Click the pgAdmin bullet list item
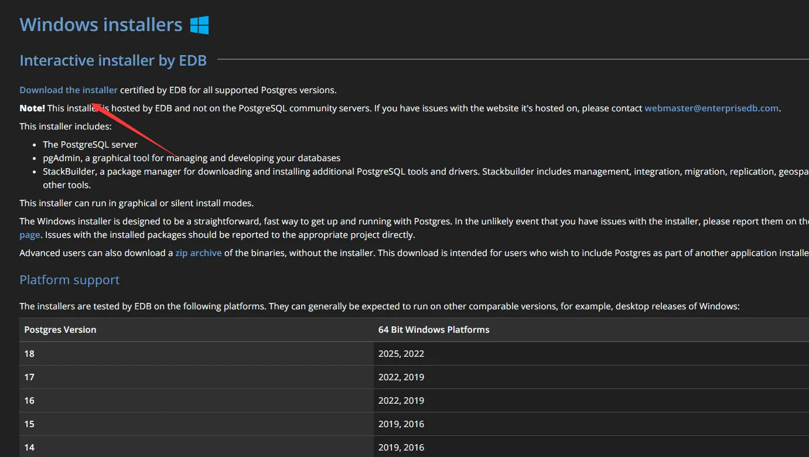This screenshot has height=457, width=809. click(x=191, y=158)
